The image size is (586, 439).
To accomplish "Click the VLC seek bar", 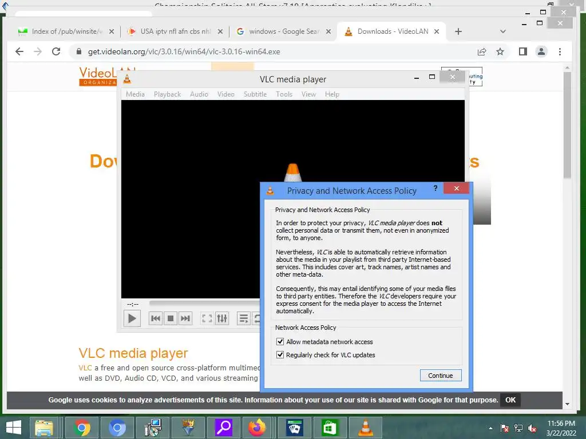I will [204, 303].
